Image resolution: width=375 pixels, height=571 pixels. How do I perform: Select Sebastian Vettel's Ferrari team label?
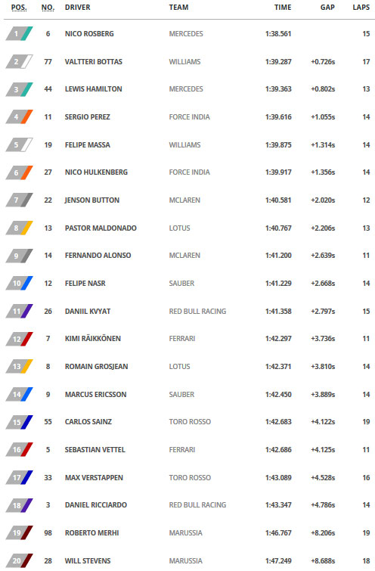[182, 450]
